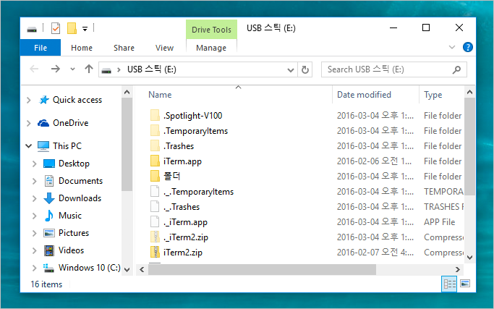Open the address bar history dropdown
494x309 pixels.
[291, 69]
